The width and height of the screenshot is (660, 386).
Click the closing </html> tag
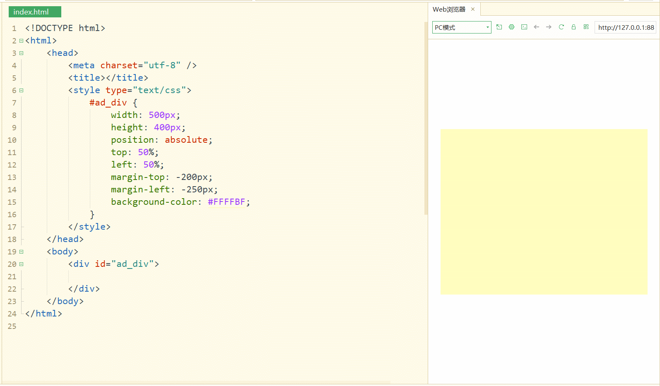43,314
